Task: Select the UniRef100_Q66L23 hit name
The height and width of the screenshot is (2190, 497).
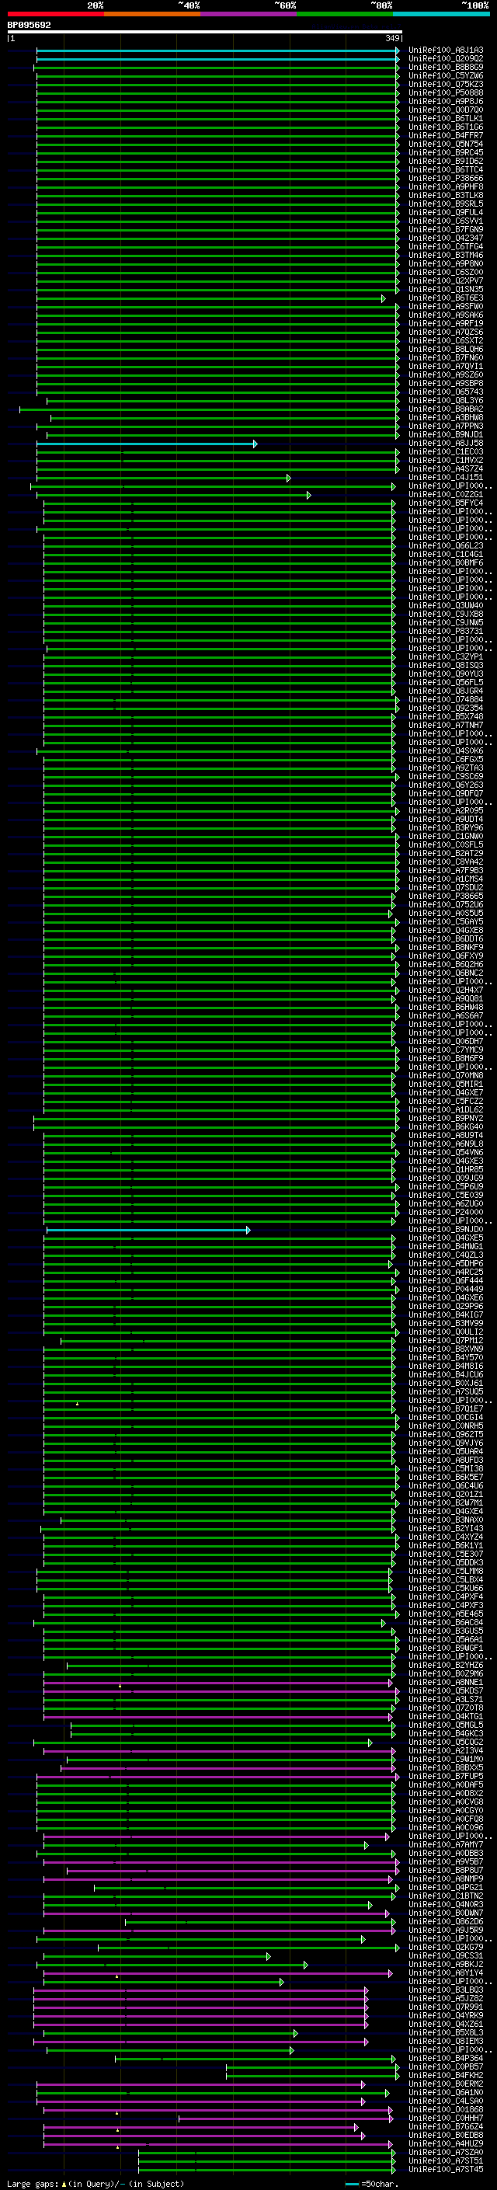Action: coord(446,546)
